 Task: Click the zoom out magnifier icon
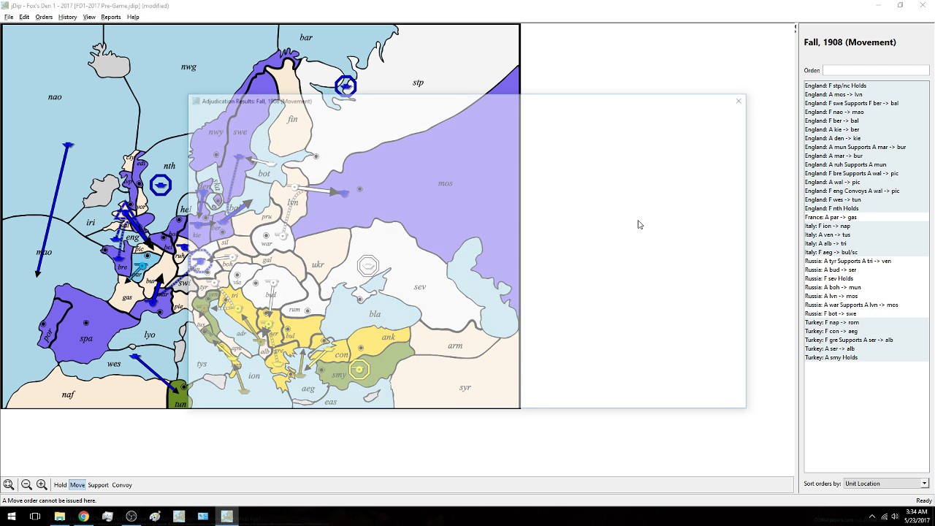(26, 484)
